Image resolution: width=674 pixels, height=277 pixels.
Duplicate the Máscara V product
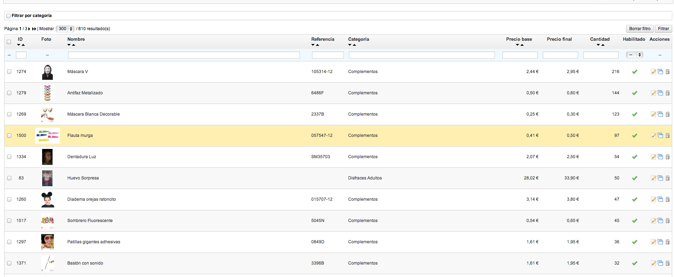[660, 72]
